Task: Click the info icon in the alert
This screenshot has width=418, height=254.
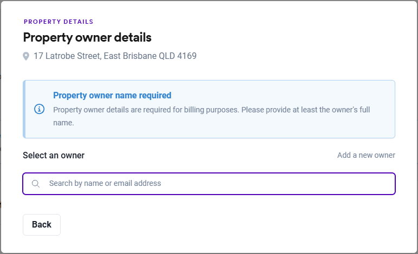Action: (39, 109)
